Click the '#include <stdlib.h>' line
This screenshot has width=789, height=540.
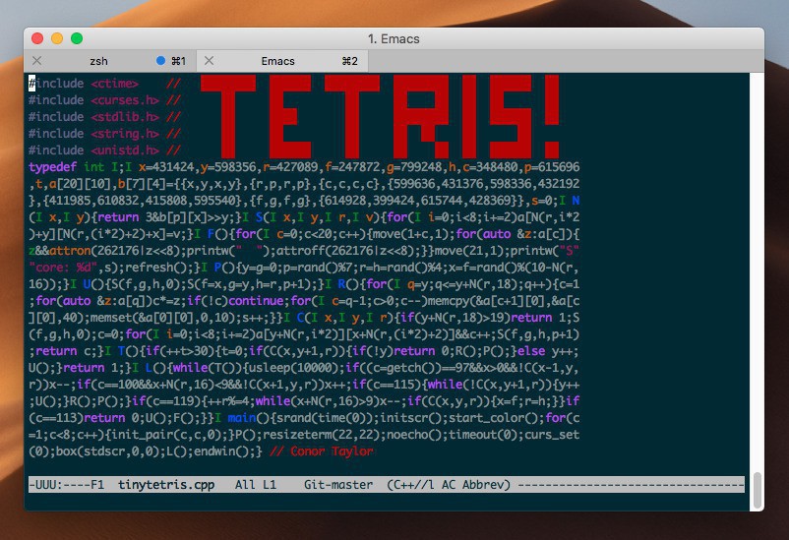tap(93, 116)
